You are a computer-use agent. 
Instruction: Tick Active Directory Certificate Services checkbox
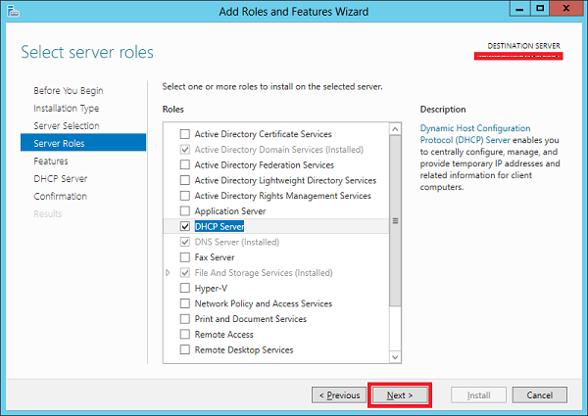186,134
